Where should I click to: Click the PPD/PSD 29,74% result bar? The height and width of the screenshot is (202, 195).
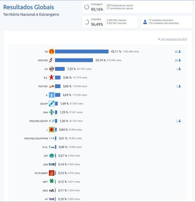point(74,60)
